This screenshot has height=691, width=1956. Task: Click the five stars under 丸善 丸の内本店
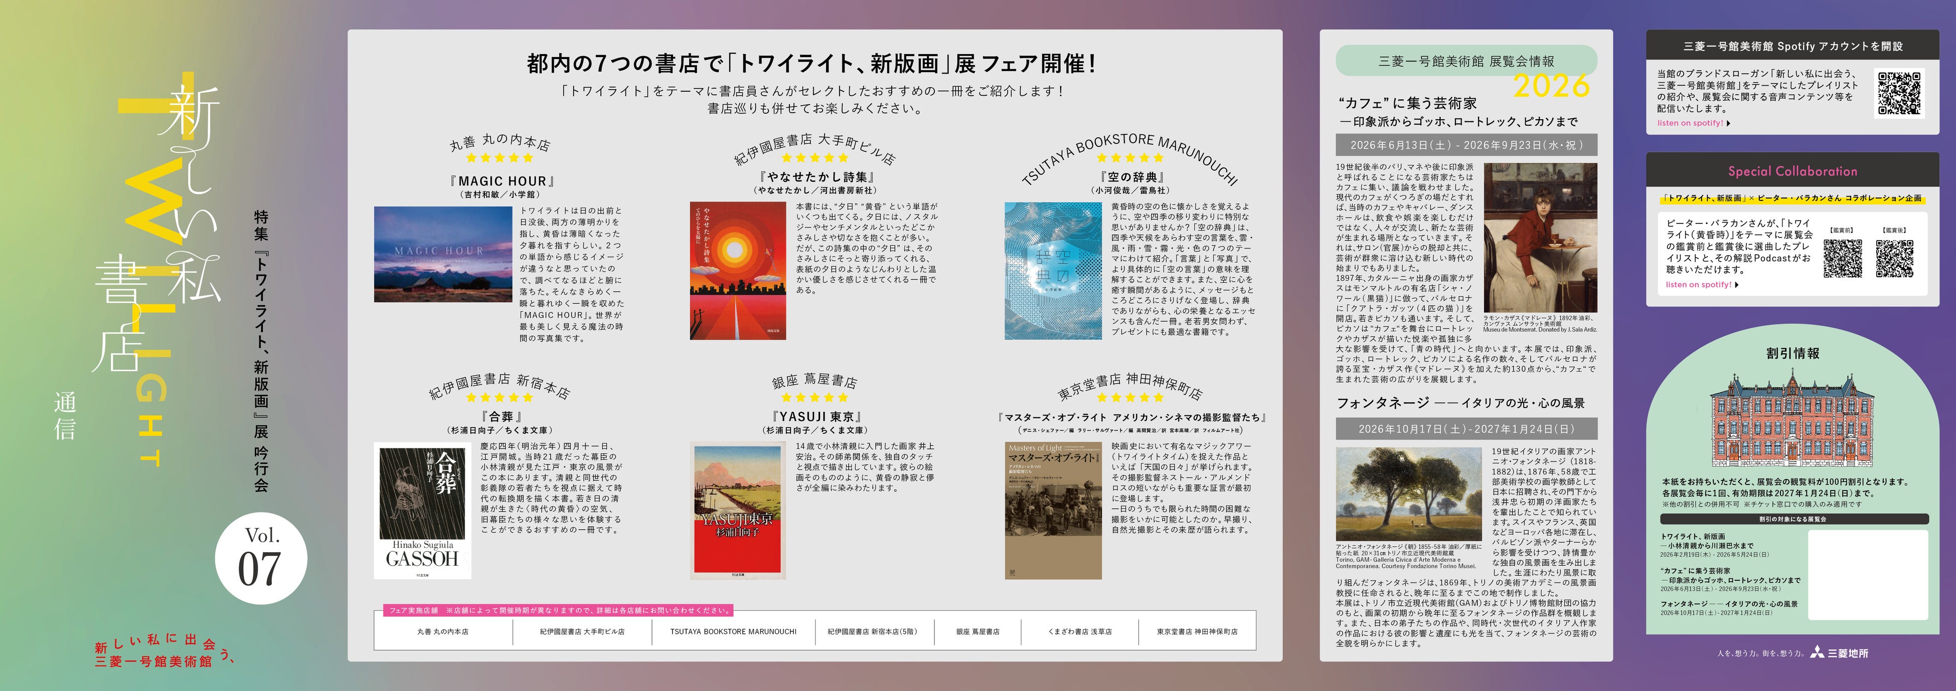tap(500, 158)
